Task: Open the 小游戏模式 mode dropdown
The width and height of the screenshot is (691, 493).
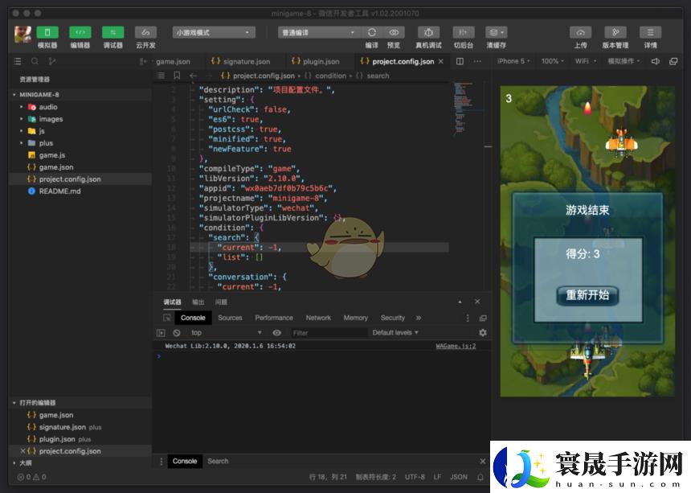Action: click(x=214, y=32)
